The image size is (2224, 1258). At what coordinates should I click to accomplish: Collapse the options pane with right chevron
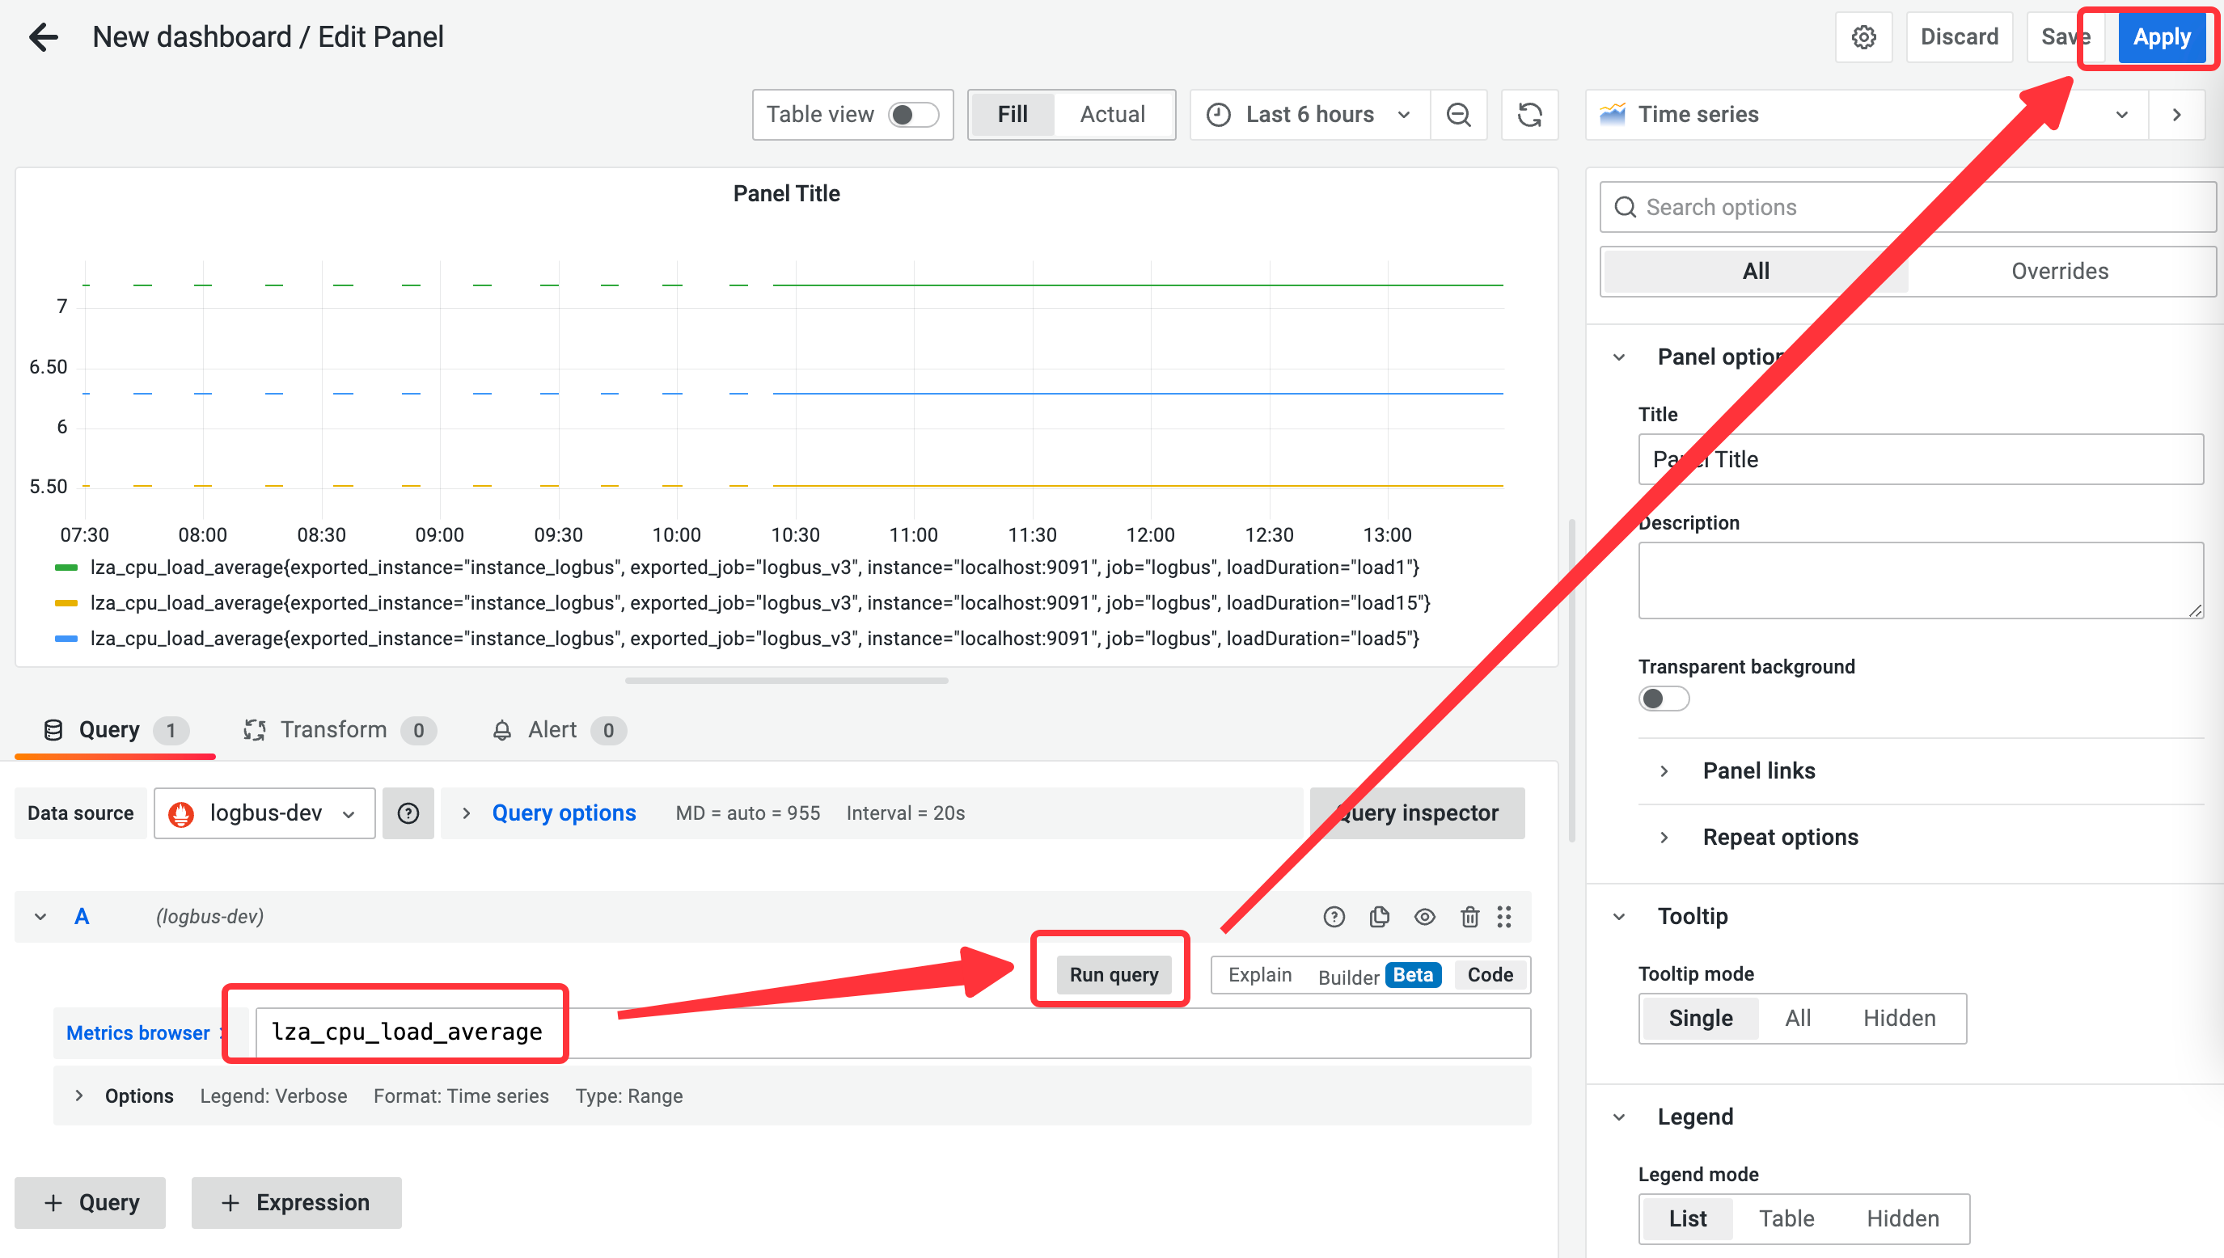(x=2176, y=115)
